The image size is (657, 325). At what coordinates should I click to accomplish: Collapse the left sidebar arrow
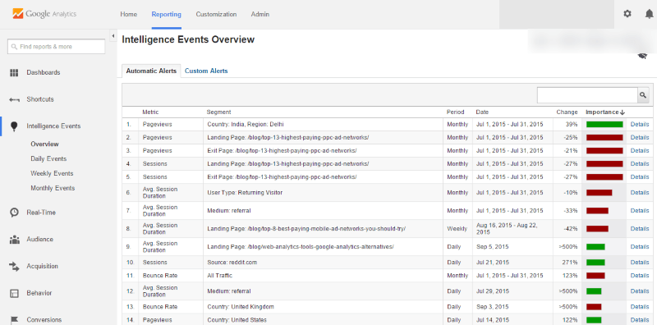click(x=113, y=36)
